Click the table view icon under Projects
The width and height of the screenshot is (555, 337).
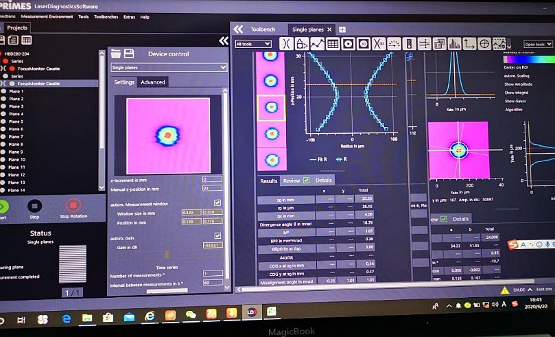point(27,40)
